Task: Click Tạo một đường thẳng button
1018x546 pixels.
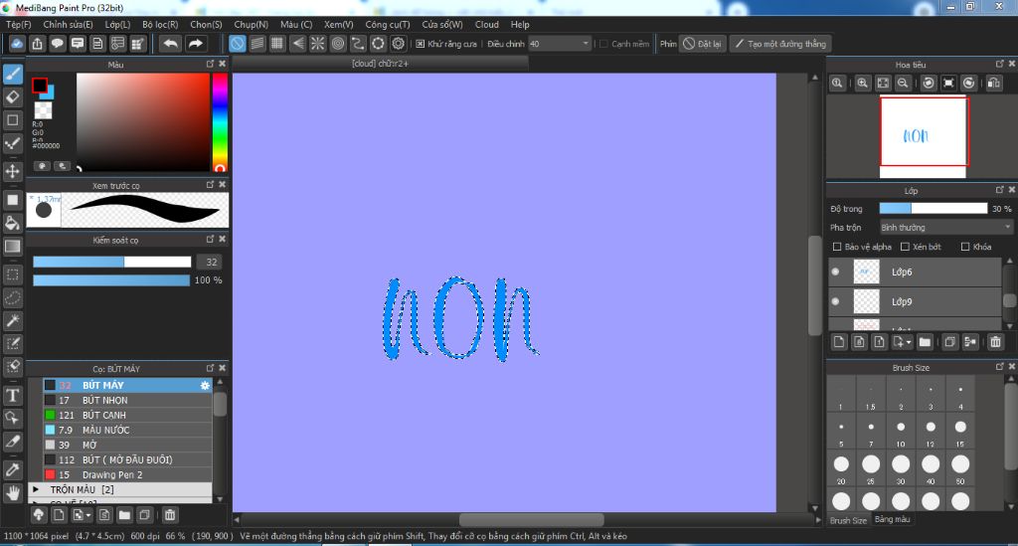Action: click(779, 44)
